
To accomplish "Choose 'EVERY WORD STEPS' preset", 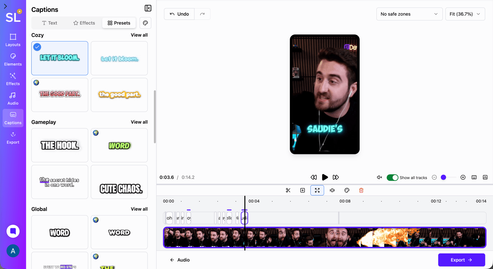I will tap(60, 261).
